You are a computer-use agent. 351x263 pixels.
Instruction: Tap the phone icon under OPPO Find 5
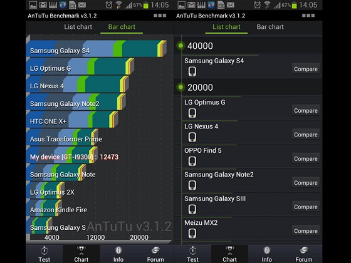192,161
